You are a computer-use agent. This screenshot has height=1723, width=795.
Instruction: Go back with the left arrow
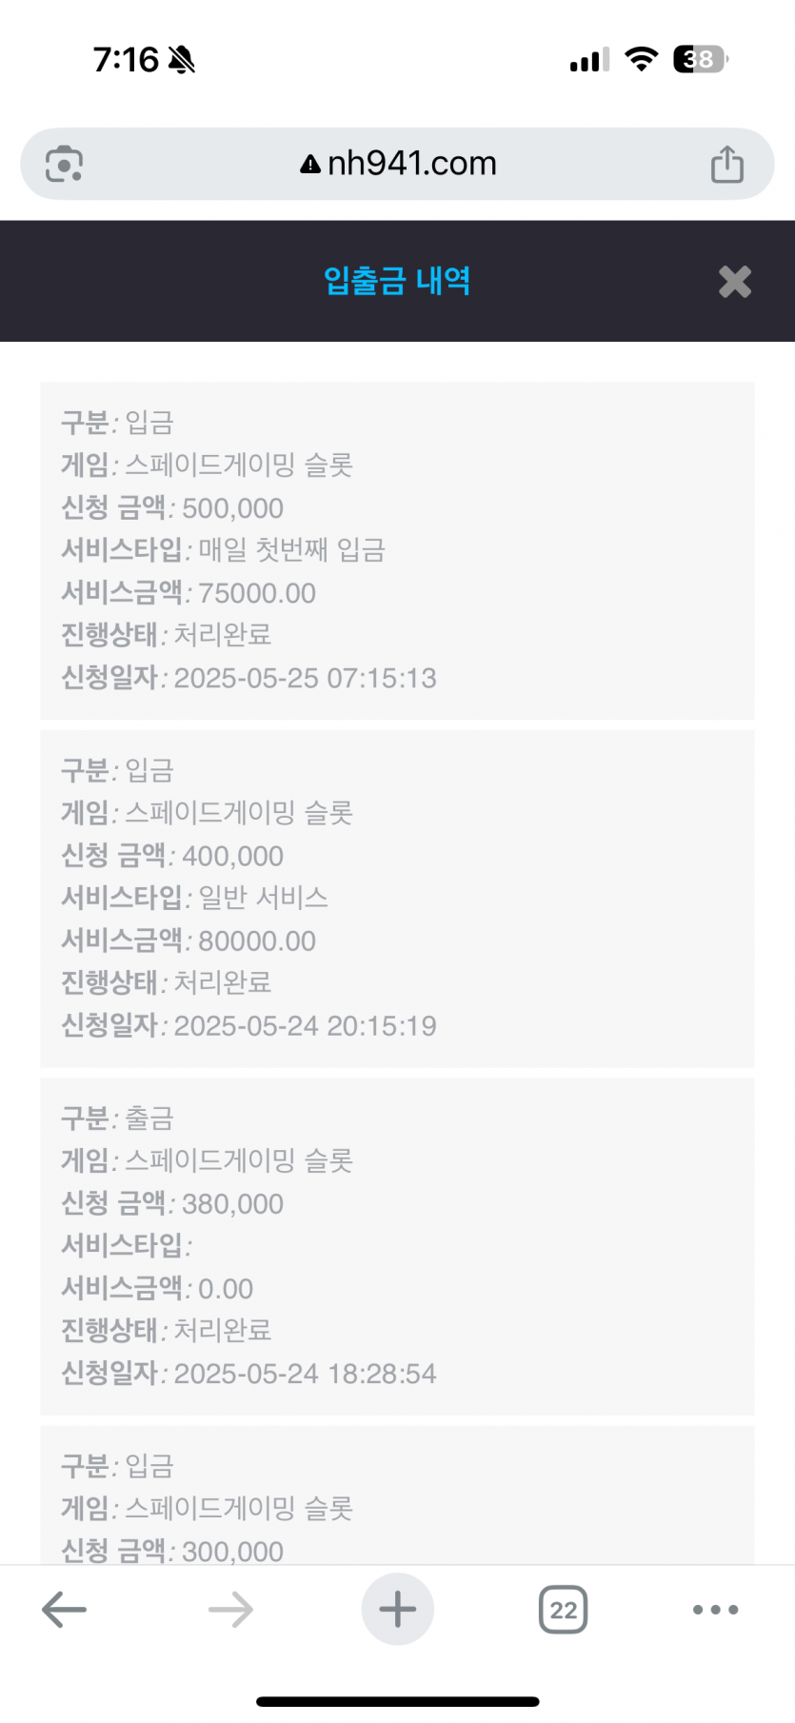[65, 1610]
